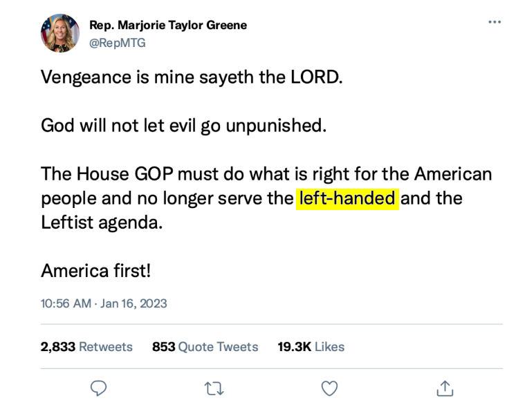
Task: View the 2,833 Retweets list
Action: [x=86, y=346]
